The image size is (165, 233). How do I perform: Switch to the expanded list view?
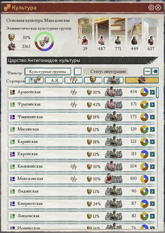[155, 71]
